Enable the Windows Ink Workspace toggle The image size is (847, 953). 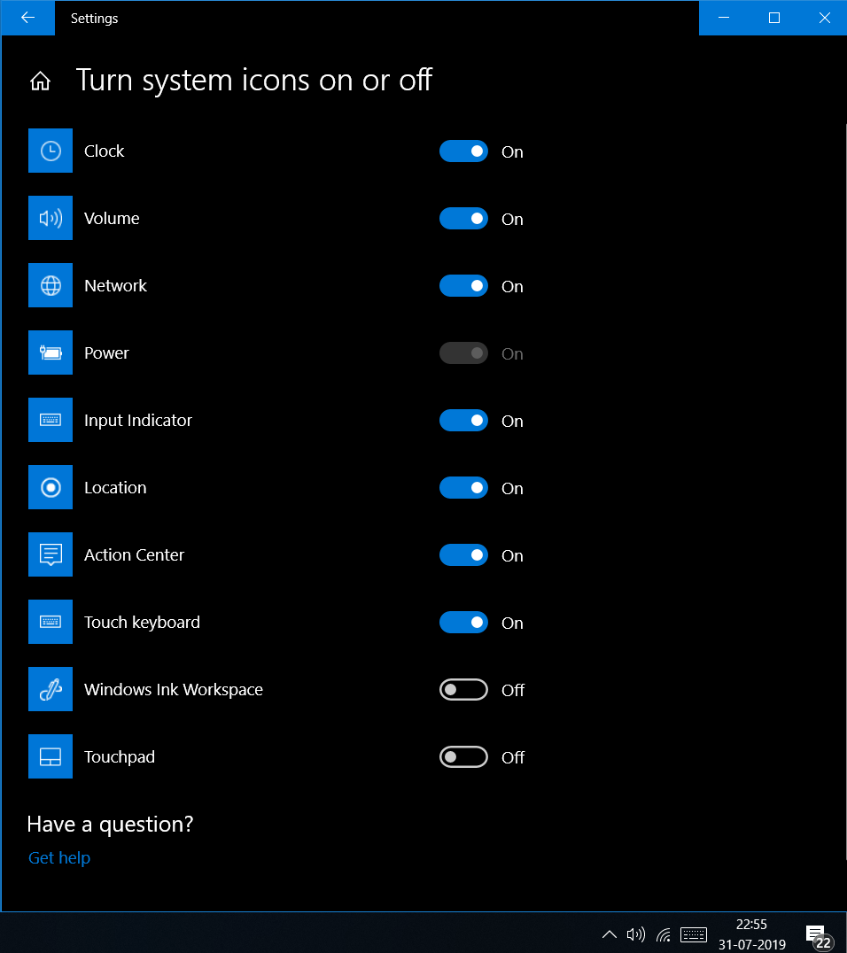tap(463, 690)
